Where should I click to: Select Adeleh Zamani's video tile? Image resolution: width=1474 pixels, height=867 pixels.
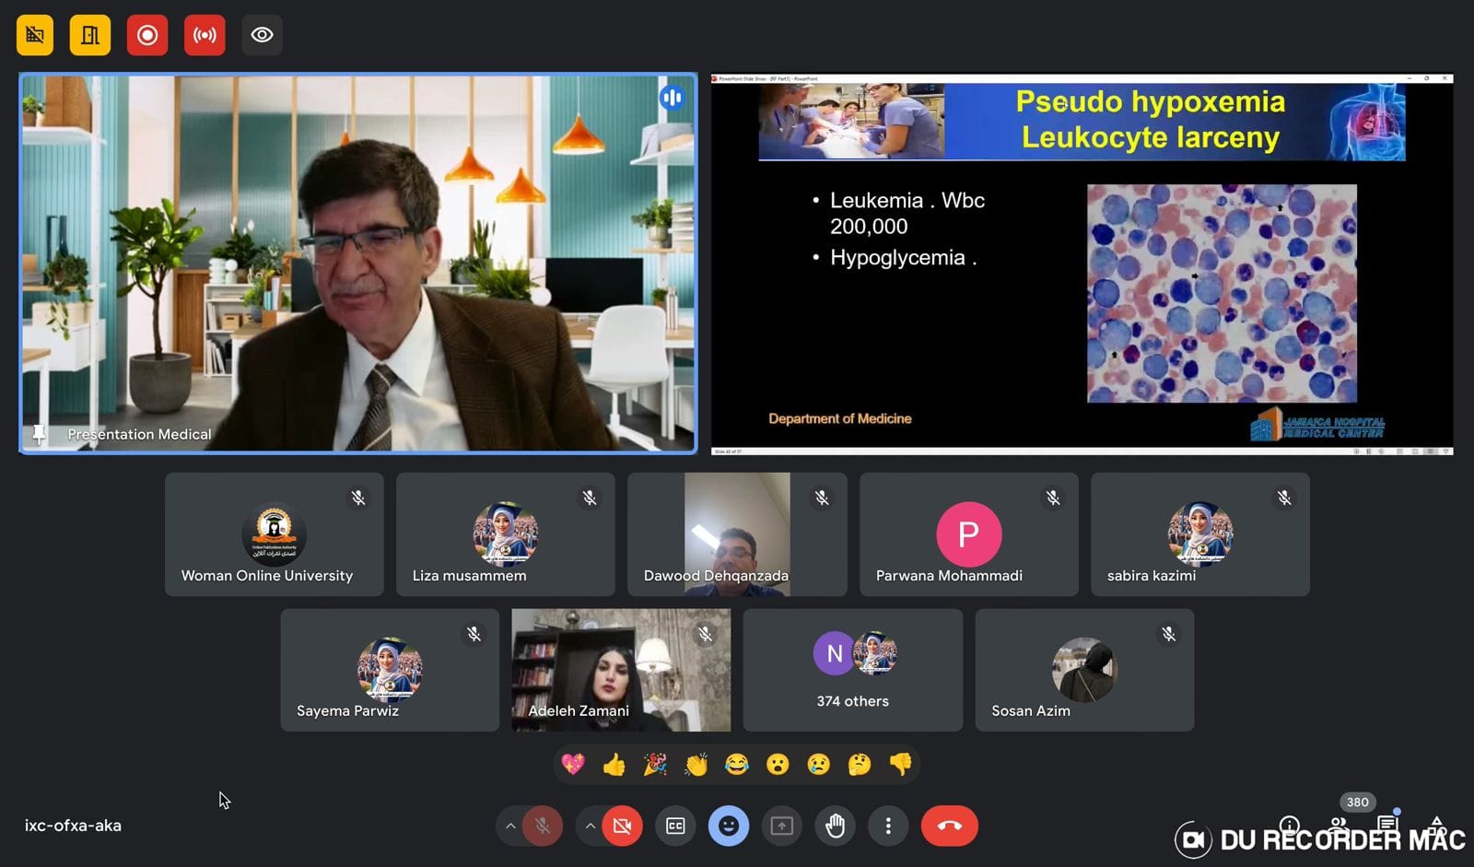(621, 670)
